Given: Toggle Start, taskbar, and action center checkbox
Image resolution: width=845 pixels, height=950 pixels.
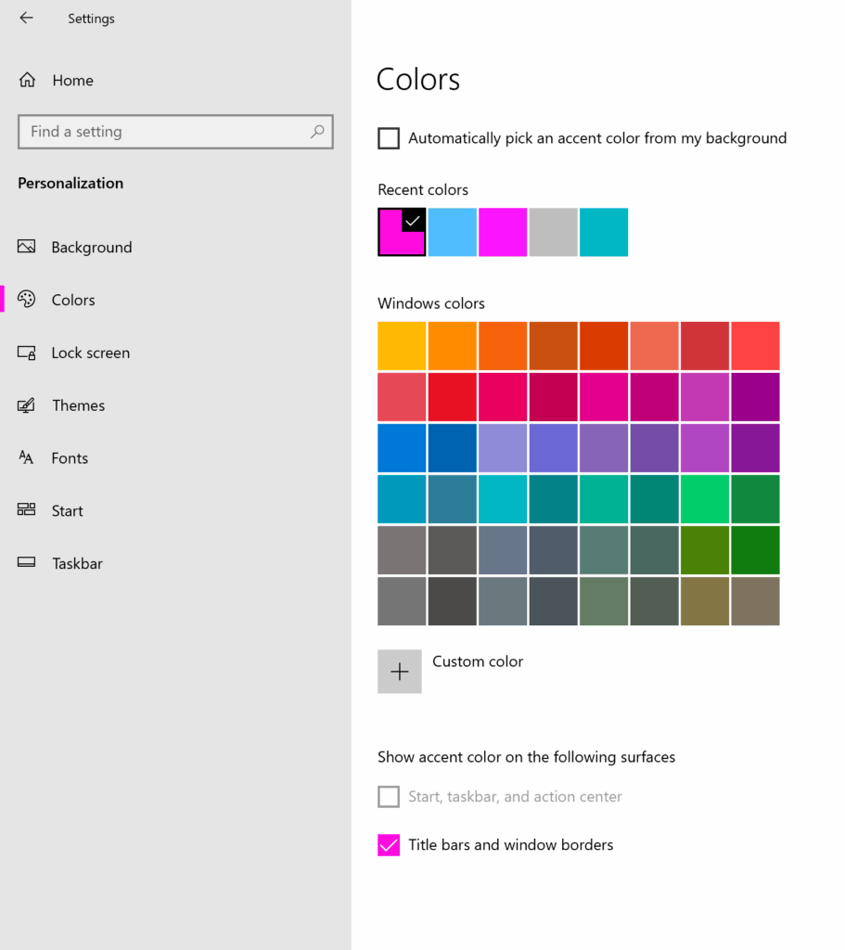Looking at the screenshot, I should (389, 797).
